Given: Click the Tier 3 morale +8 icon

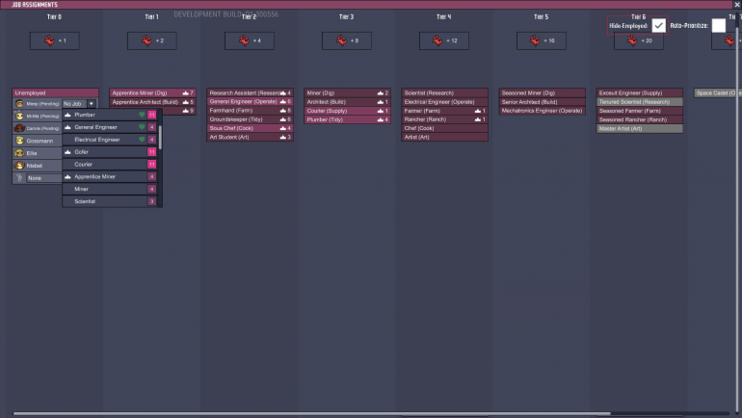Looking at the screenshot, I should 341,40.
